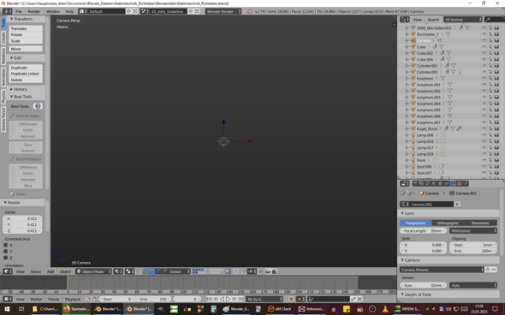The width and height of the screenshot is (505, 315).
Task: Hide Cube in viewport using eye icon
Action: [484, 47]
